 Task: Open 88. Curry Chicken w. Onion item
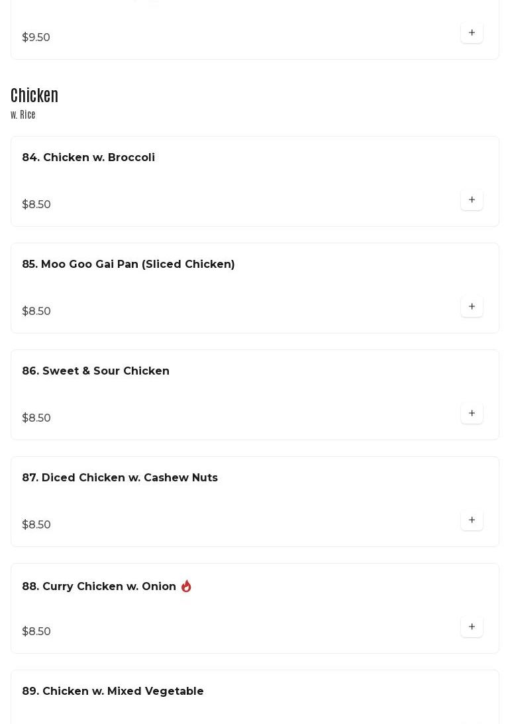[99, 586]
